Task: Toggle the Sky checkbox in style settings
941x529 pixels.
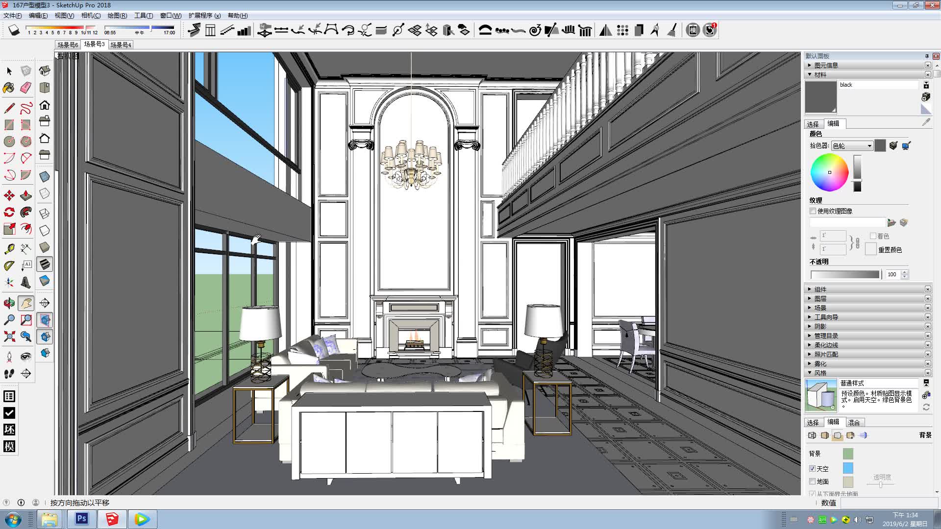Action: 813,469
